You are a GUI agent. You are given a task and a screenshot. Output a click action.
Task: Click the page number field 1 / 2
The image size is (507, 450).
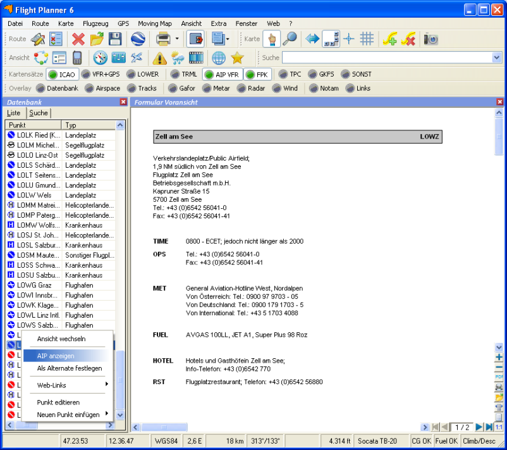(x=462, y=427)
